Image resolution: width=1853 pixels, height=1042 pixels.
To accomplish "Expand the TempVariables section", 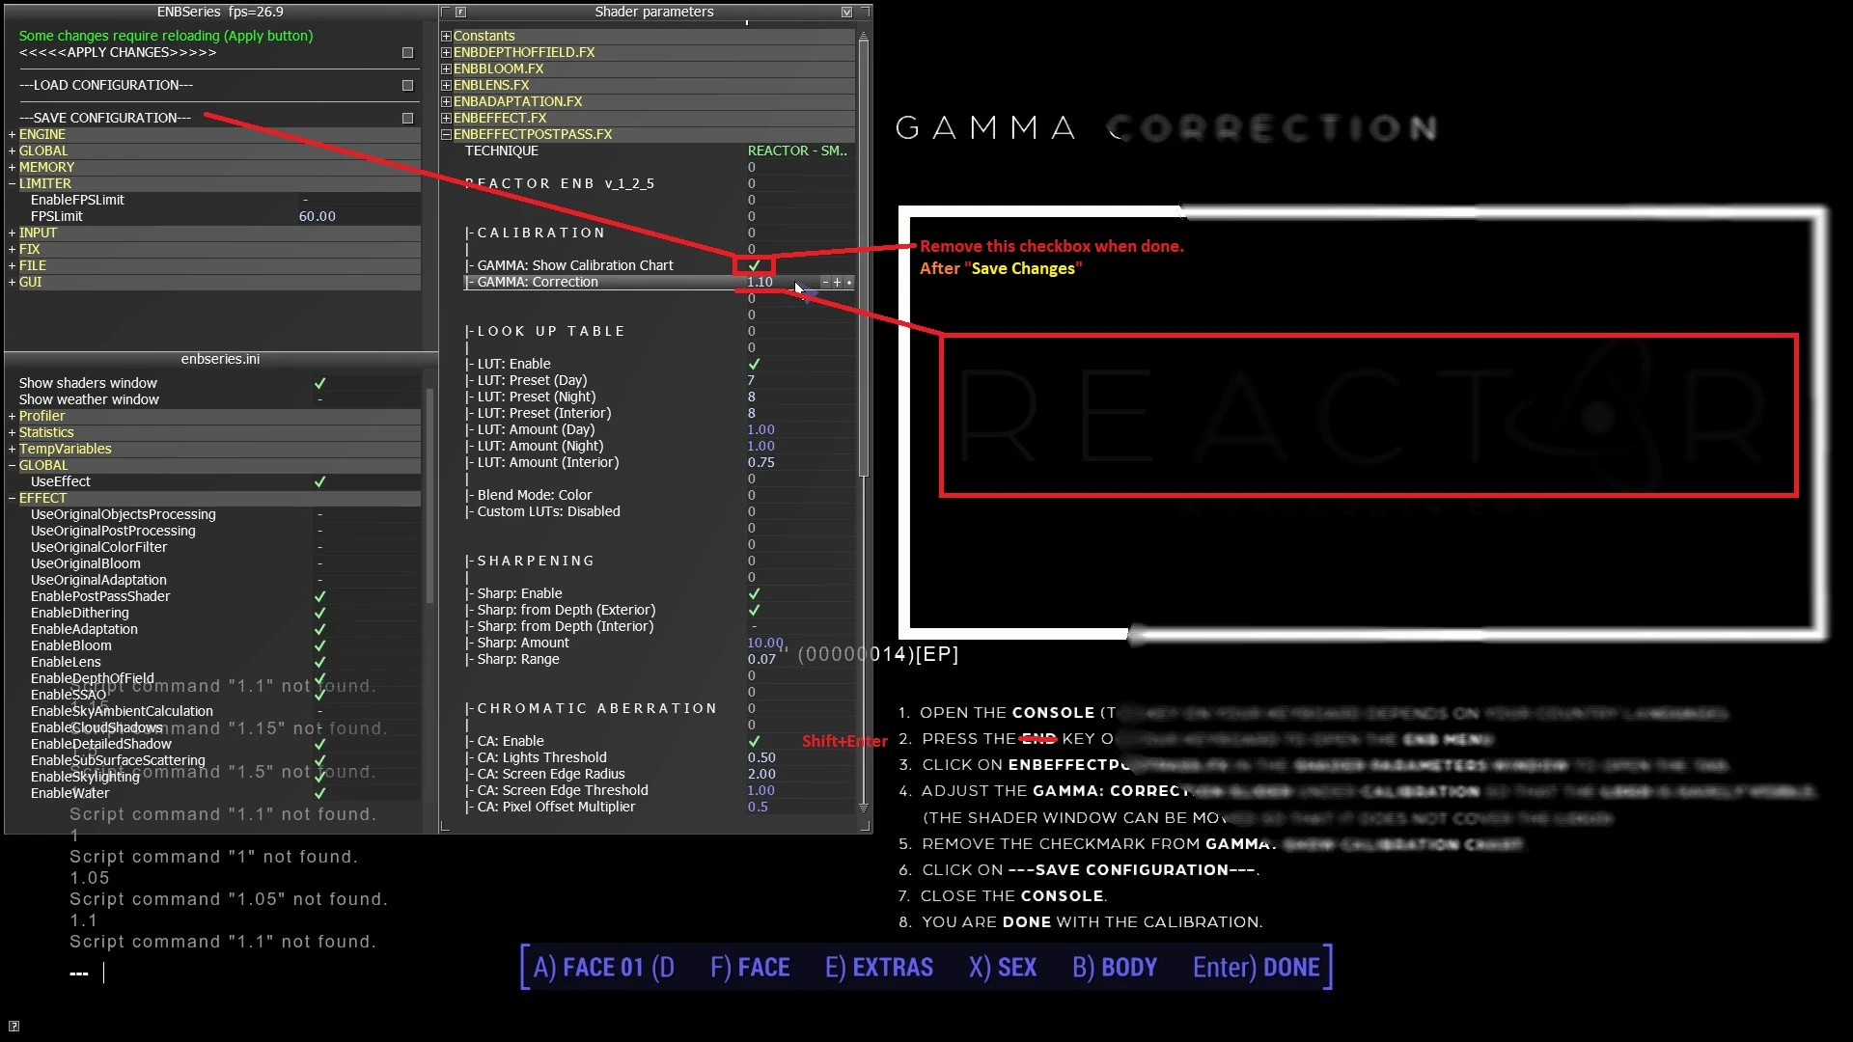I will pyautogui.click(x=13, y=450).
